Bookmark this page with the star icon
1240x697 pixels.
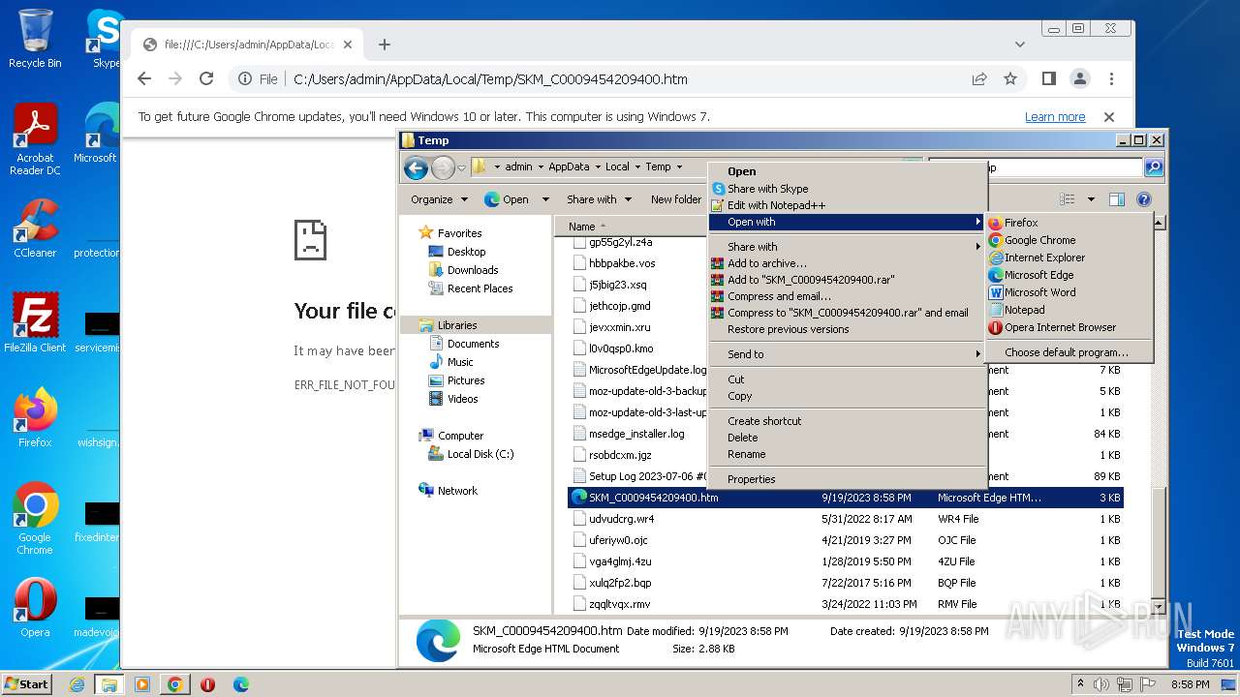(x=1010, y=79)
